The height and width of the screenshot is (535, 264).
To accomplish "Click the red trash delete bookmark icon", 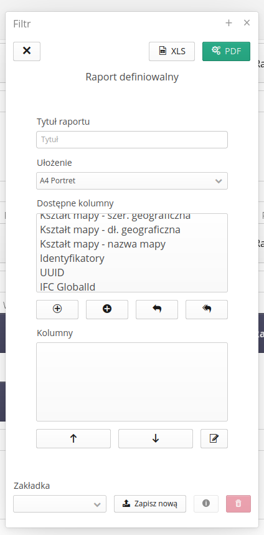I will [x=238, y=504].
